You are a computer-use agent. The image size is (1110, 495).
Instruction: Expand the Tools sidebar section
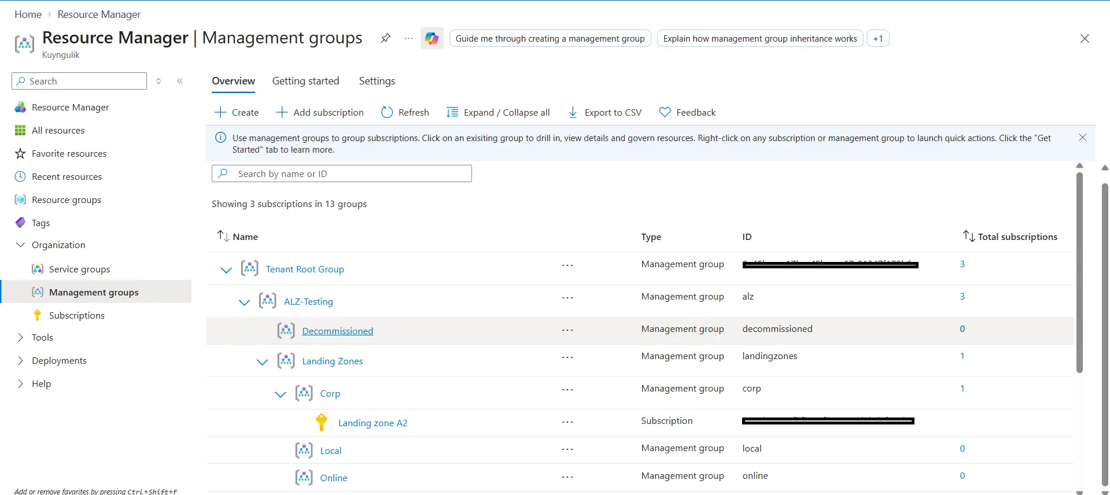point(20,338)
